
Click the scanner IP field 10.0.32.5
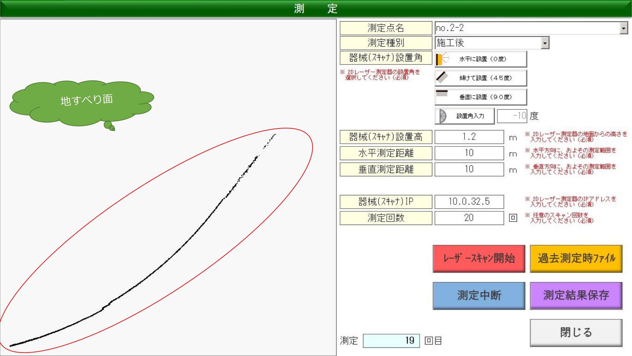point(469,202)
